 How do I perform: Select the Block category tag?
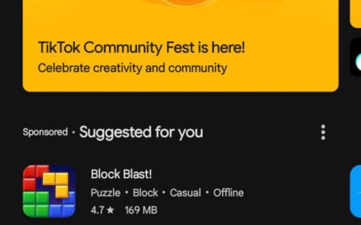tap(145, 193)
